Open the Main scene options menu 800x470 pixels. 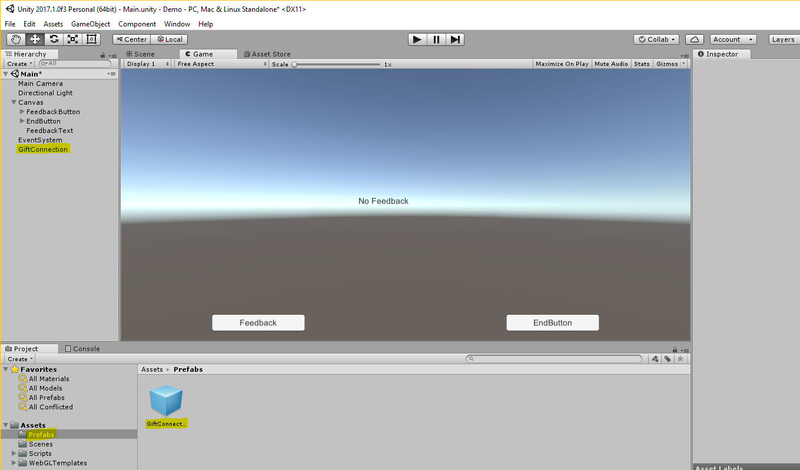click(112, 74)
